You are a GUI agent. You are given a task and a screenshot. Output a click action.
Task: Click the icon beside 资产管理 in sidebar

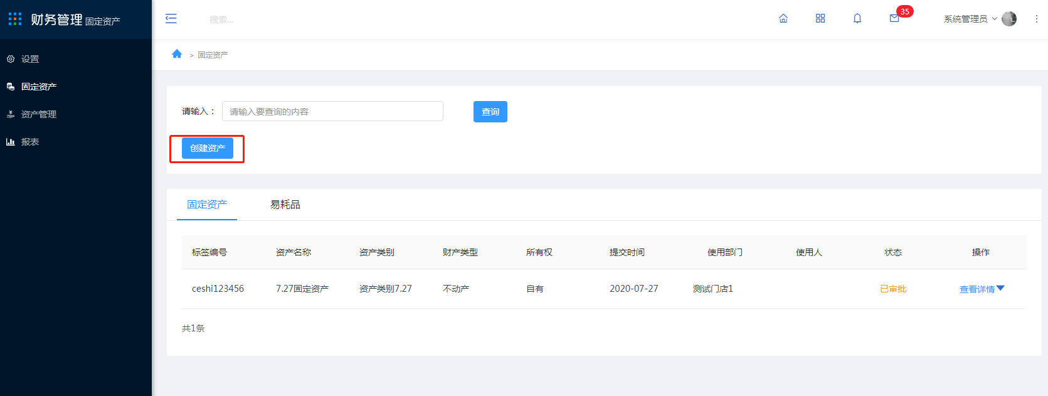(11, 114)
